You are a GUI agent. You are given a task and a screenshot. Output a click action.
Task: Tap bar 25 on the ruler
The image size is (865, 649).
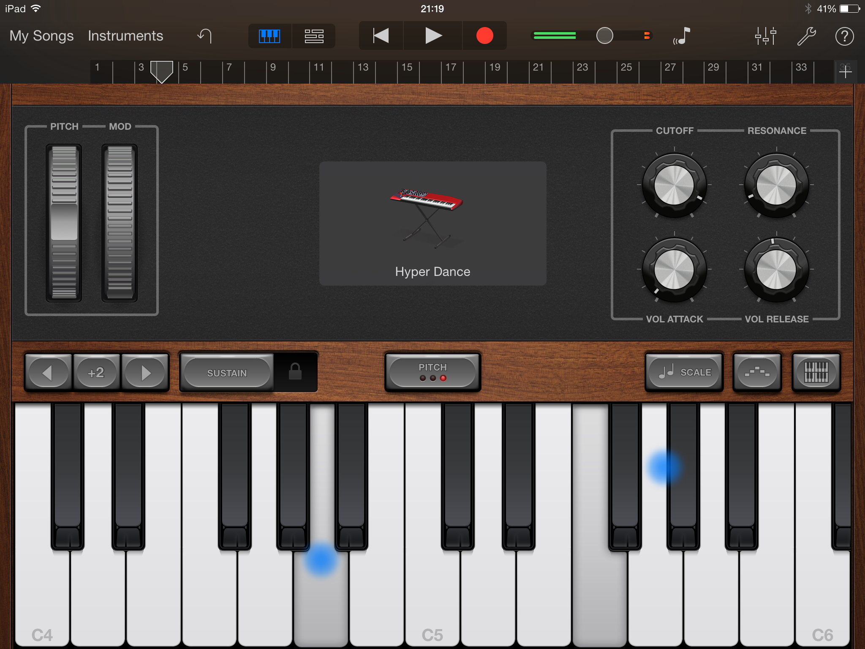pyautogui.click(x=626, y=67)
